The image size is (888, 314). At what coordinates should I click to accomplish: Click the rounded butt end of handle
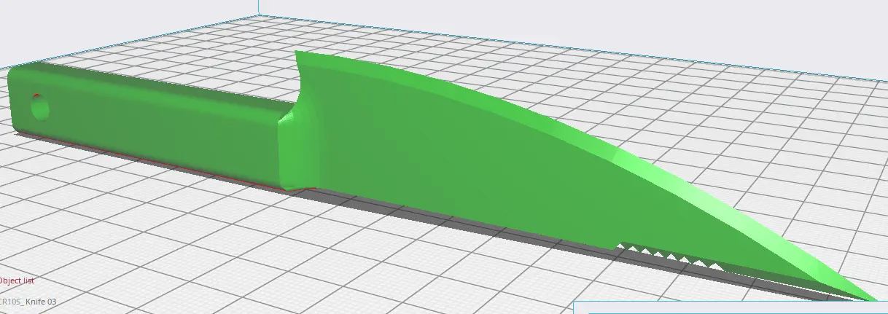click(16, 102)
